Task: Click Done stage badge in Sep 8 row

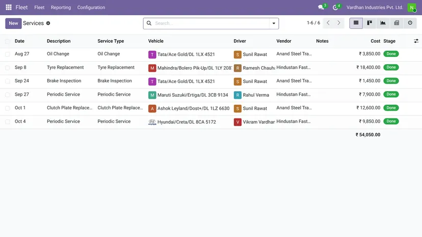Action: point(391,68)
